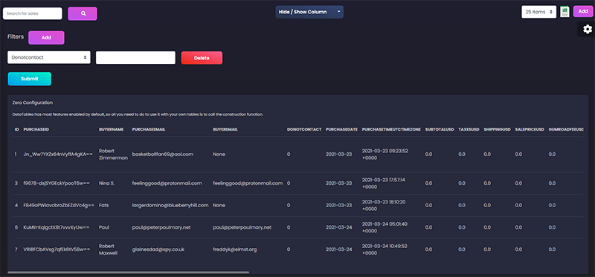Sort by SUBTOTALUSD column header

coord(440,129)
